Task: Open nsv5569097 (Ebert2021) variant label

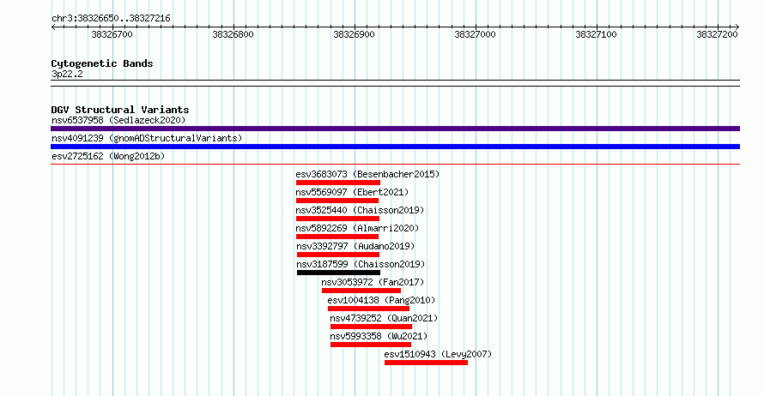Action: [x=352, y=192]
